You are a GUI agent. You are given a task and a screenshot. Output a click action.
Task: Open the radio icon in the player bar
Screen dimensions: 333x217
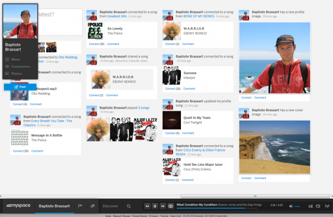click(x=327, y=206)
